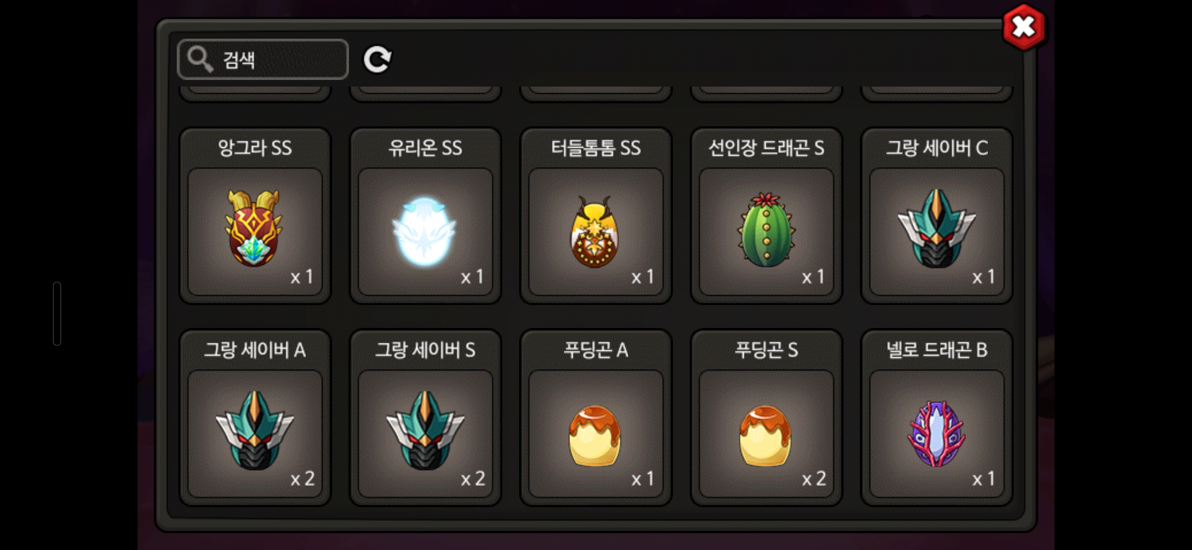
Task: Pick the 선인장 드래곤 S cactus egg
Action: point(766,215)
